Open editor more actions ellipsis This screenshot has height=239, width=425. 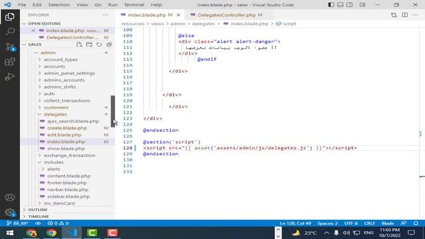(x=416, y=15)
